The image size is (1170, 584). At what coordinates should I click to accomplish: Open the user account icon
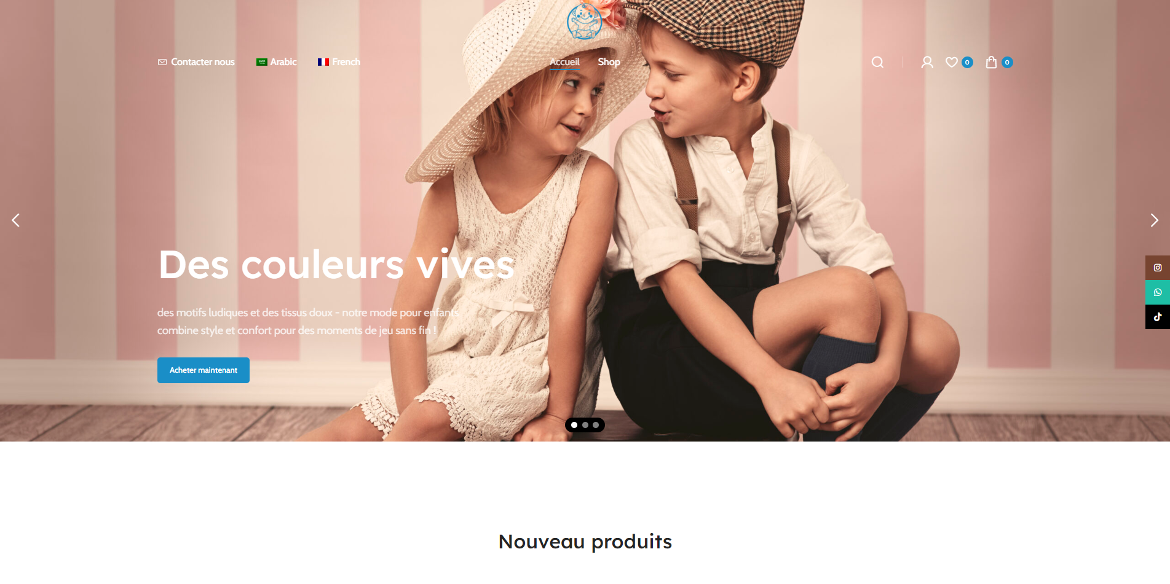927,62
